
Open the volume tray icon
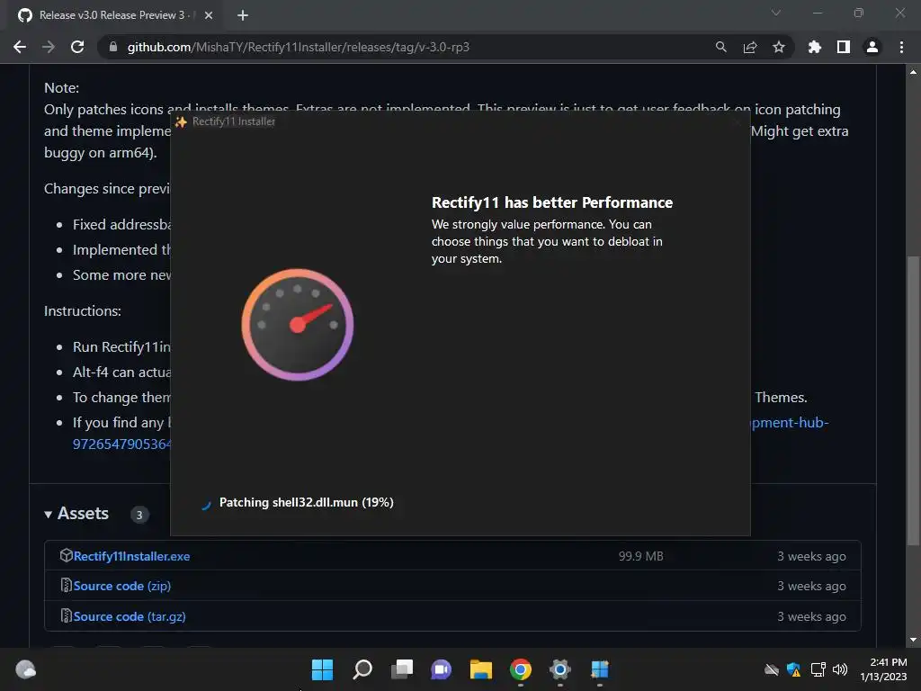[x=840, y=669]
